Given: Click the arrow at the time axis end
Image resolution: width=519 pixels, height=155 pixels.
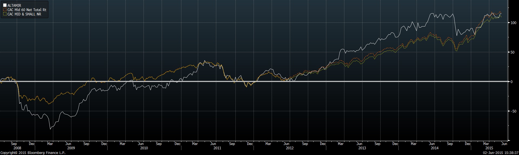Looking at the screenshot, I should click(x=509, y=141).
